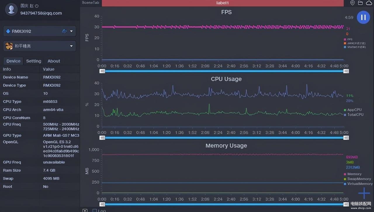Open the About tab
The image size is (374, 212).
54,61
